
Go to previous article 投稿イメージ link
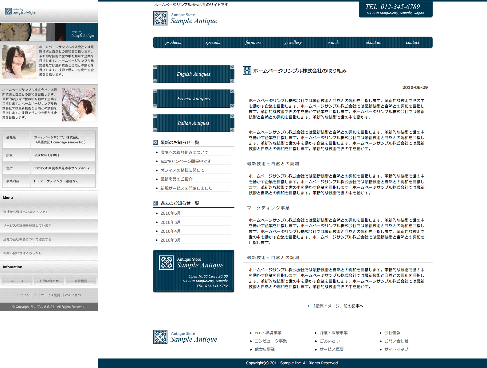point(336,306)
